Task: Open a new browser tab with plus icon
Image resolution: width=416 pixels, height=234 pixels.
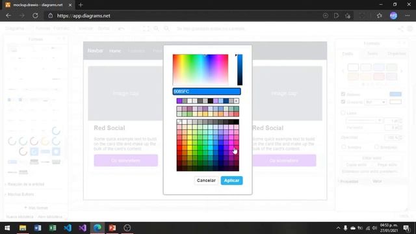Action: [81, 5]
